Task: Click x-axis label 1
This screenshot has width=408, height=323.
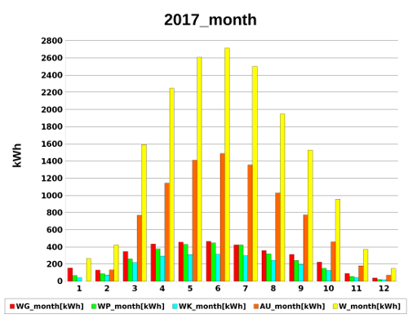Action: (79, 289)
